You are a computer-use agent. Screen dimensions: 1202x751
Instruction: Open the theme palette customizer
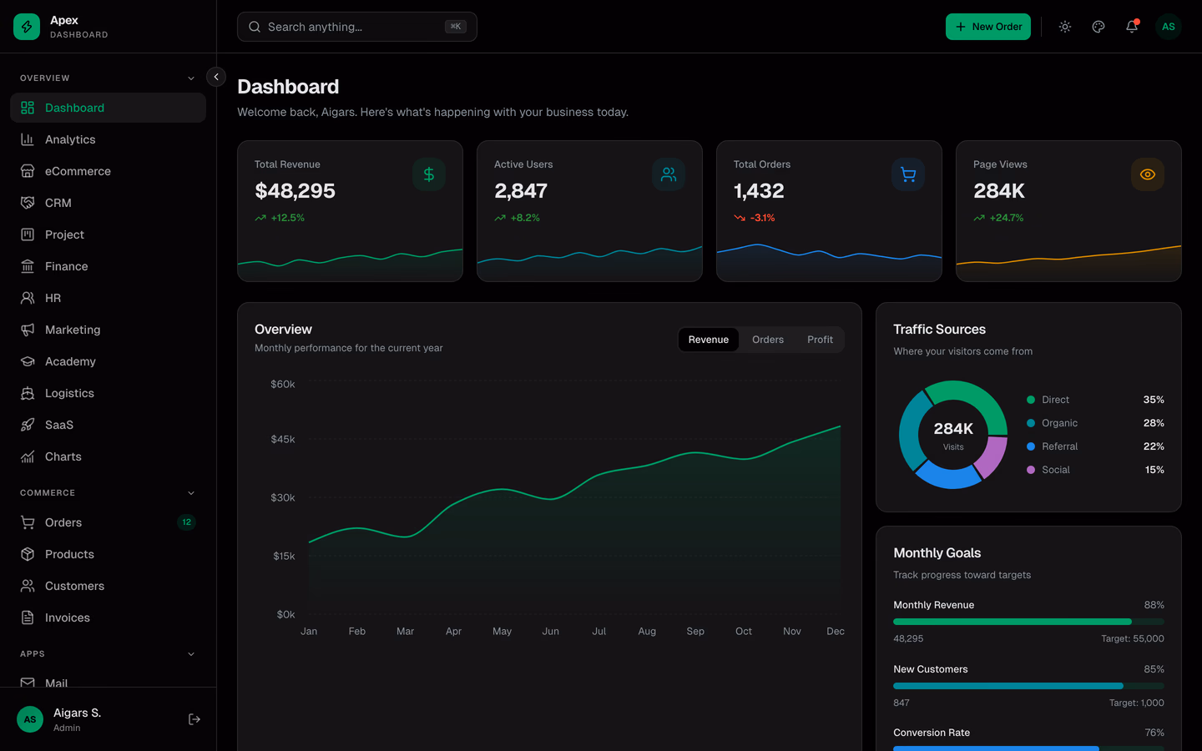(x=1098, y=27)
